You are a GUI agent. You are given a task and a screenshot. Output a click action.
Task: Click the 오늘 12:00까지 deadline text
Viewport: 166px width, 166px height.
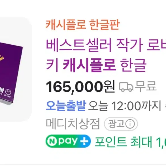(125, 106)
